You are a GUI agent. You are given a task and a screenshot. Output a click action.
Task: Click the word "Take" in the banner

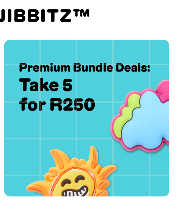point(39,85)
